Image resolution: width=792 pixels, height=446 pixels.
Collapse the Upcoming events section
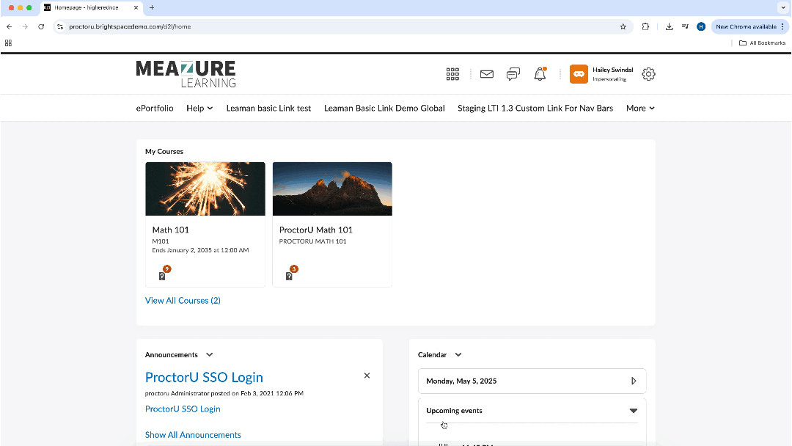(634, 411)
